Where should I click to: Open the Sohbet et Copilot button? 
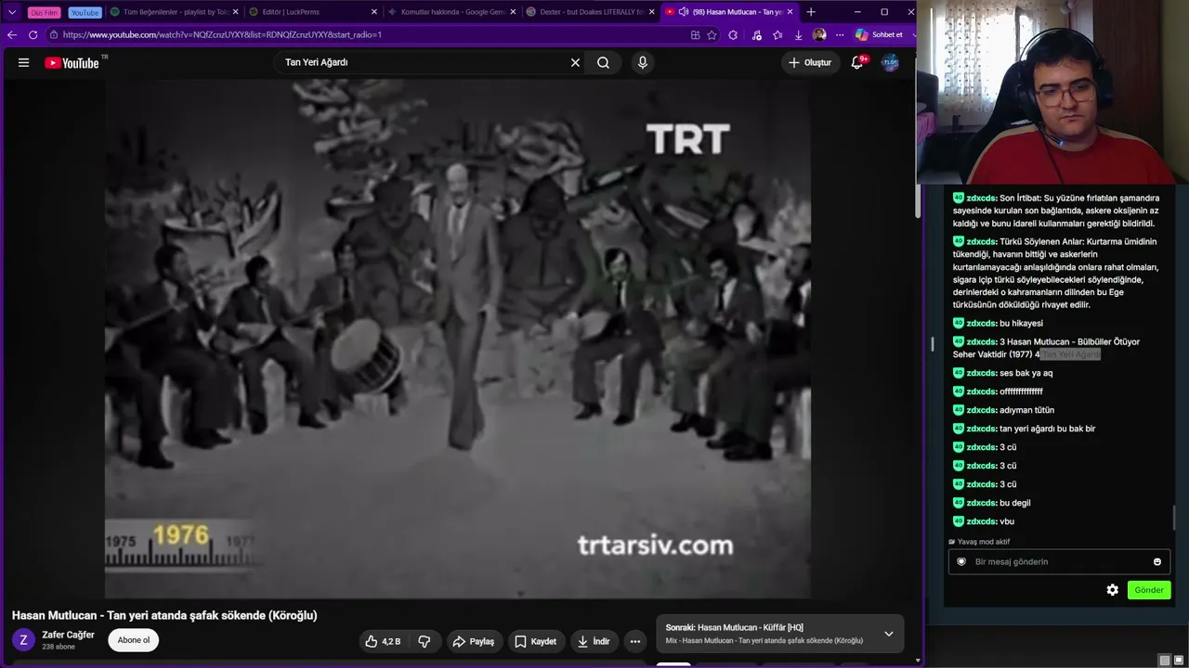(x=879, y=34)
